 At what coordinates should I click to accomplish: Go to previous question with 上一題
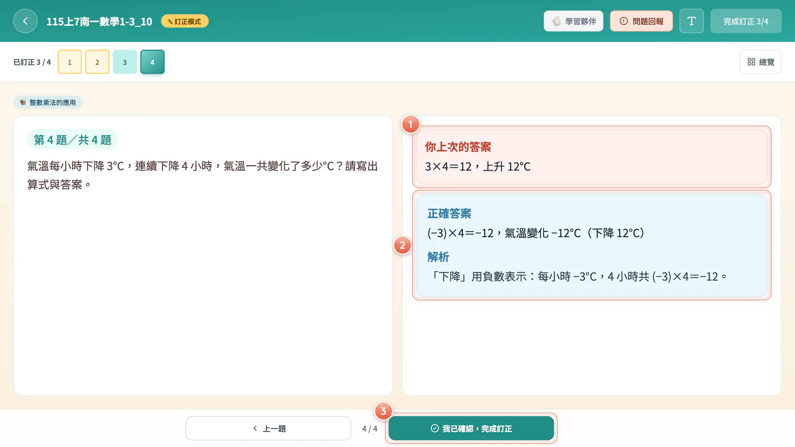268,428
